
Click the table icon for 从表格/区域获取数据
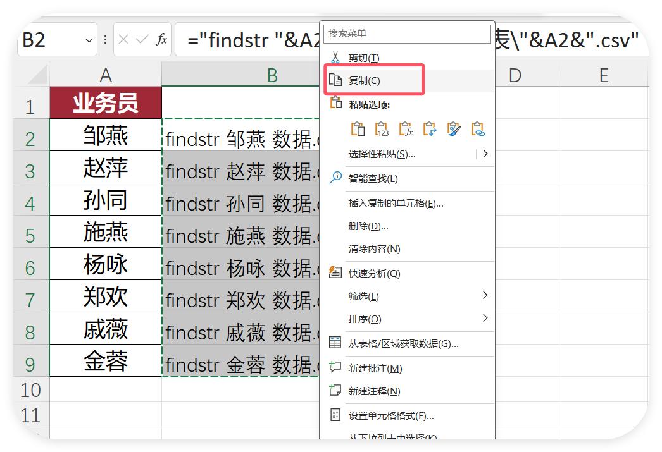pyautogui.click(x=335, y=343)
